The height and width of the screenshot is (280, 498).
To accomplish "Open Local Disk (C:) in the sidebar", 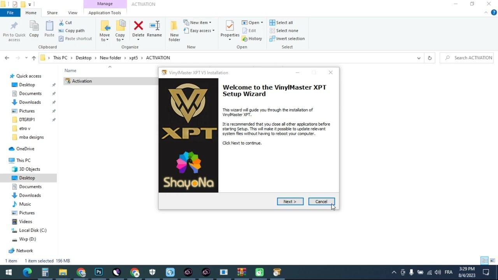I will click(x=33, y=230).
